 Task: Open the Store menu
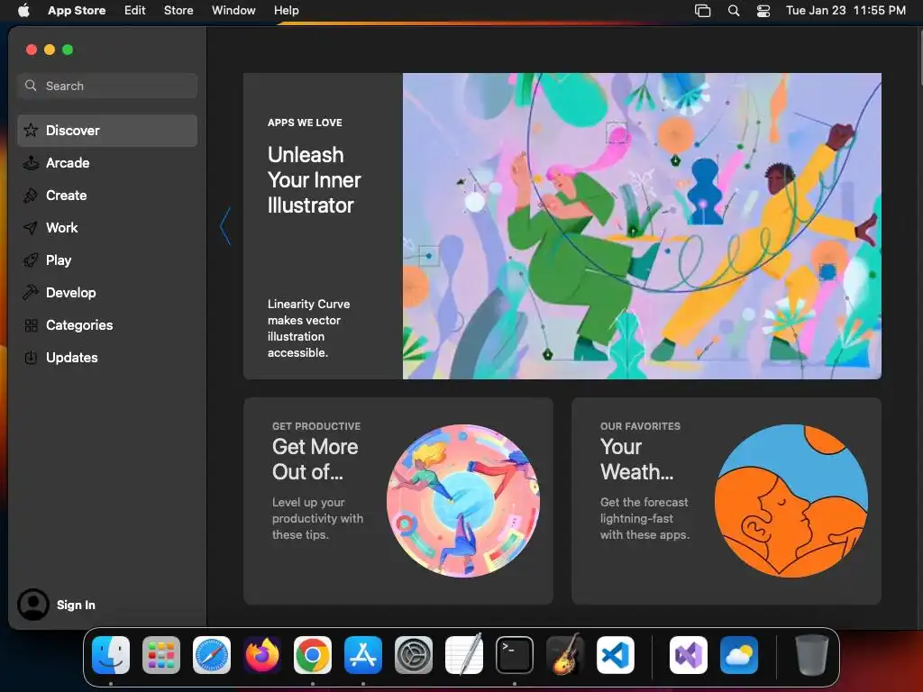point(178,10)
